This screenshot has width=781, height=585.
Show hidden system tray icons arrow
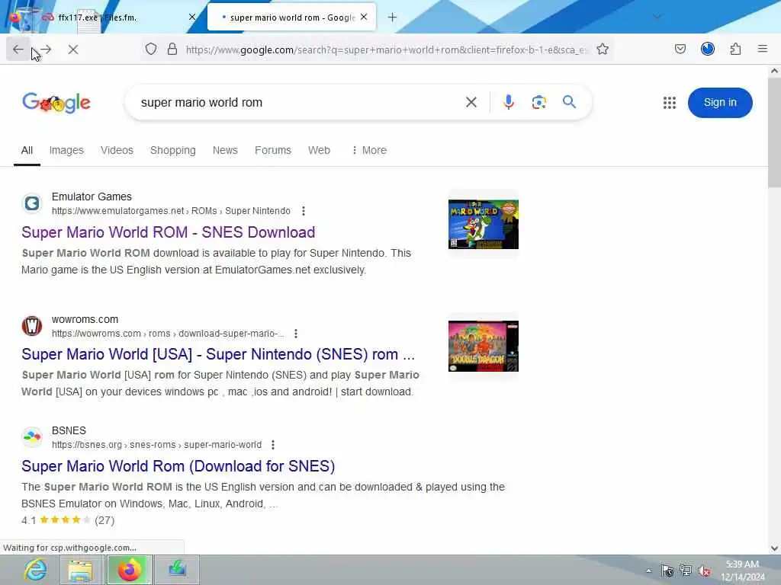coord(648,571)
